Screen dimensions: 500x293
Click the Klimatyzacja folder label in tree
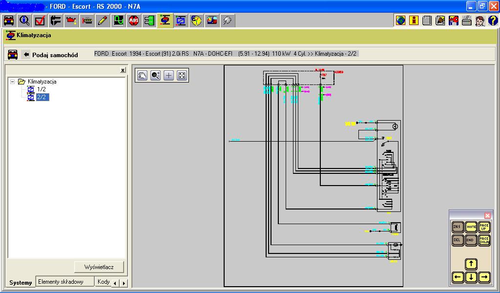[42, 82]
